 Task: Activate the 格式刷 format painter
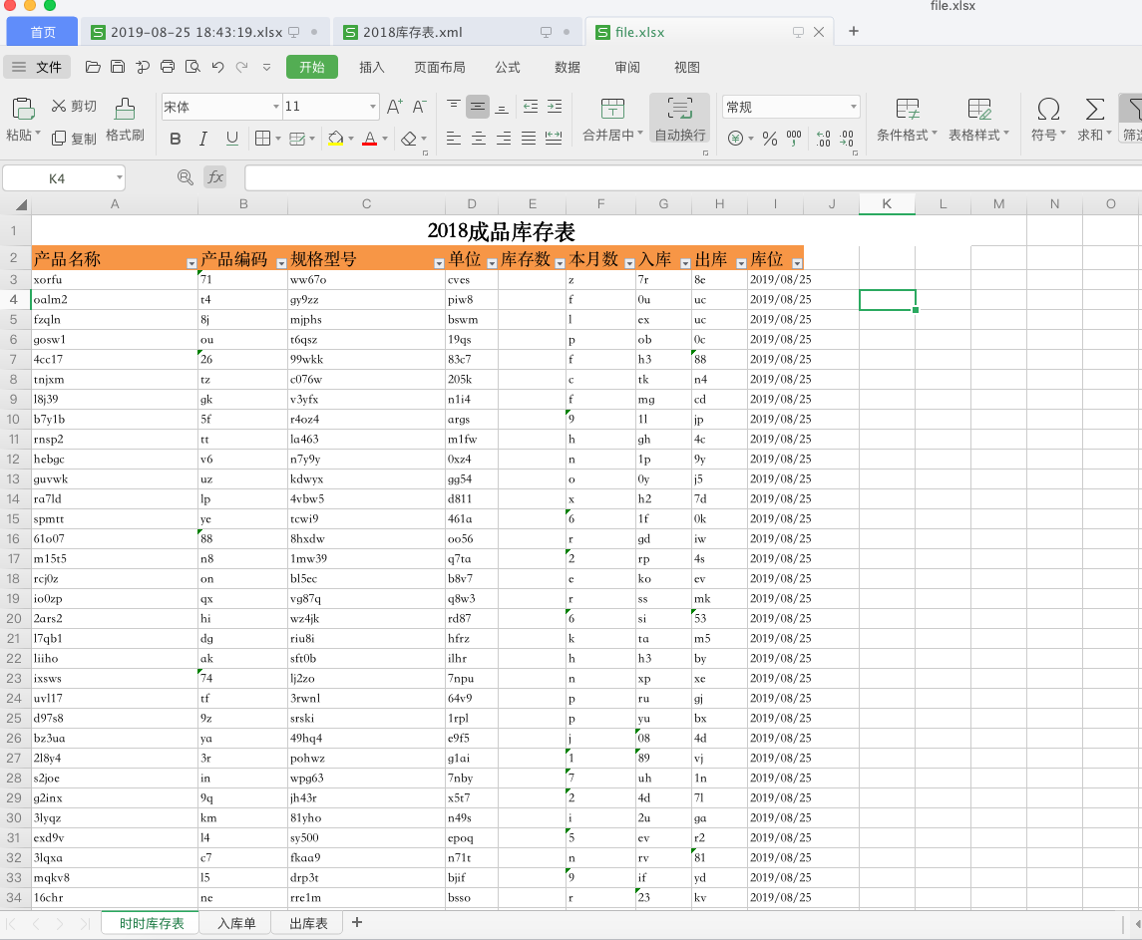point(126,121)
